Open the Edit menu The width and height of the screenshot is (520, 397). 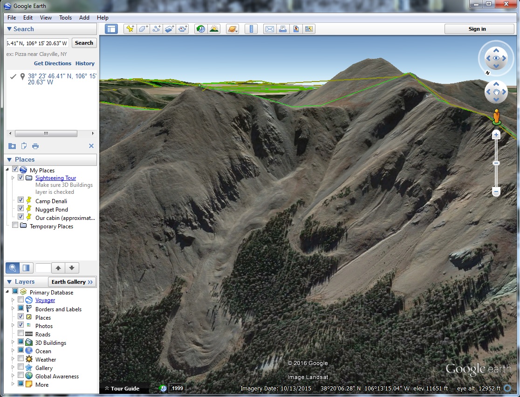(x=28, y=18)
